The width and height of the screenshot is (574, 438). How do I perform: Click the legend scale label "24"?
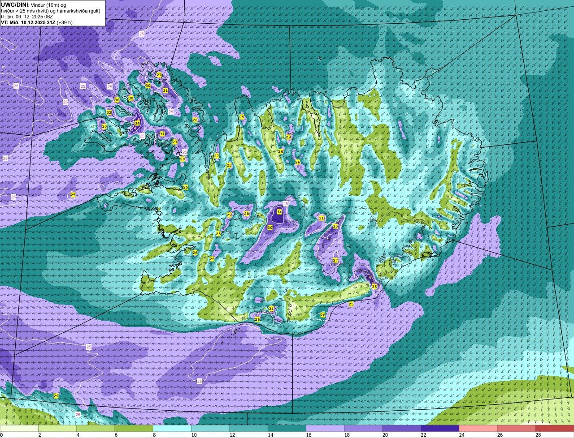coord(461,435)
